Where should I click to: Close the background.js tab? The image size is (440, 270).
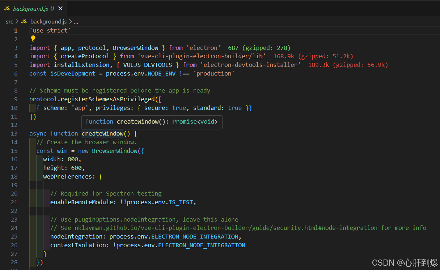[x=60, y=8]
